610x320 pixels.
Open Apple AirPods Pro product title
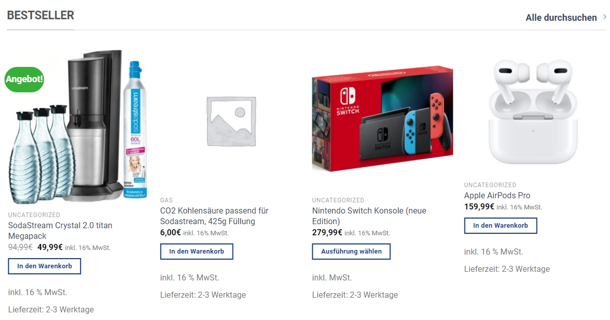[x=497, y=196]
